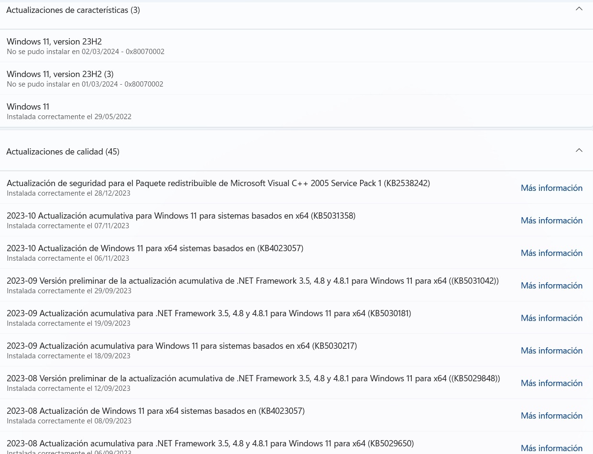This screenshot has height=454, width=593.
Task: Collapse the Actualizaciones de calidad chevron
Action: pos(579,151)
